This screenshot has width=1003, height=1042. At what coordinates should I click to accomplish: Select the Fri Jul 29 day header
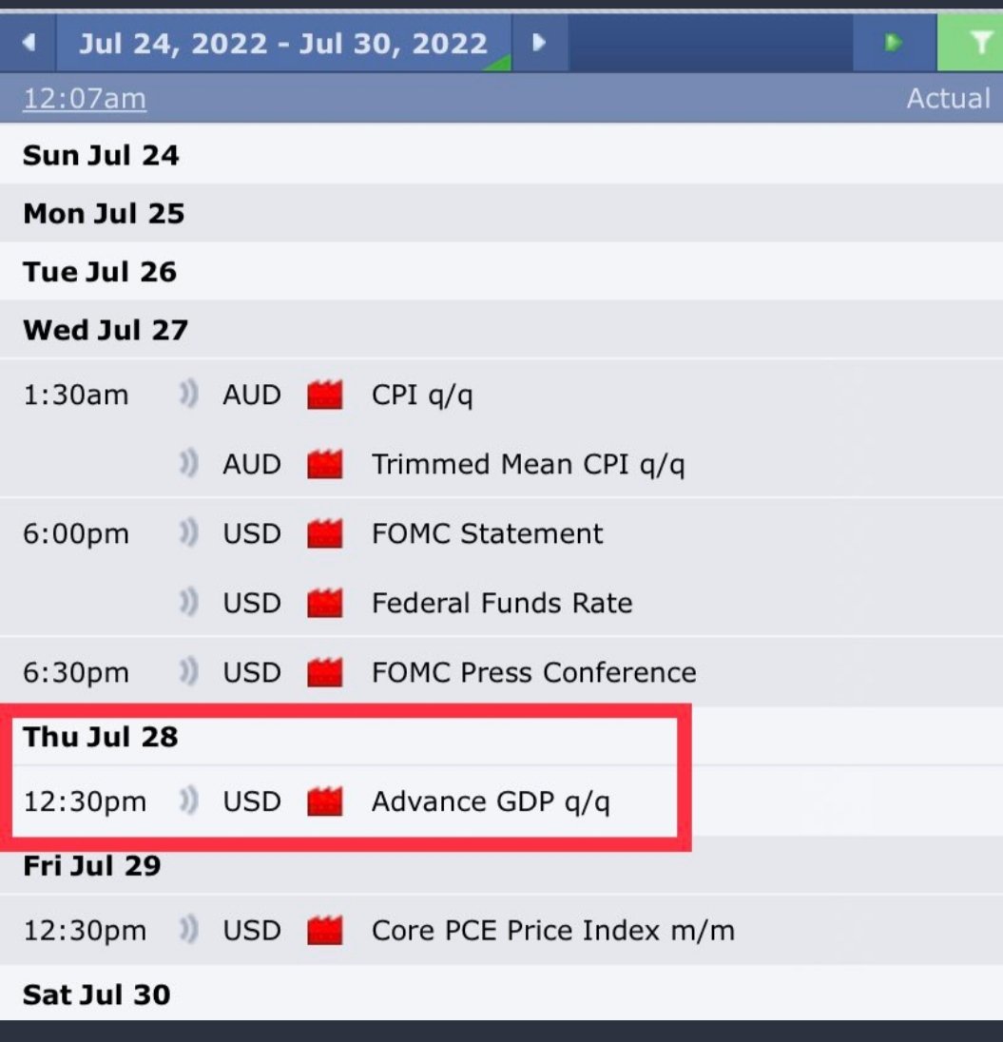[501, 865]
